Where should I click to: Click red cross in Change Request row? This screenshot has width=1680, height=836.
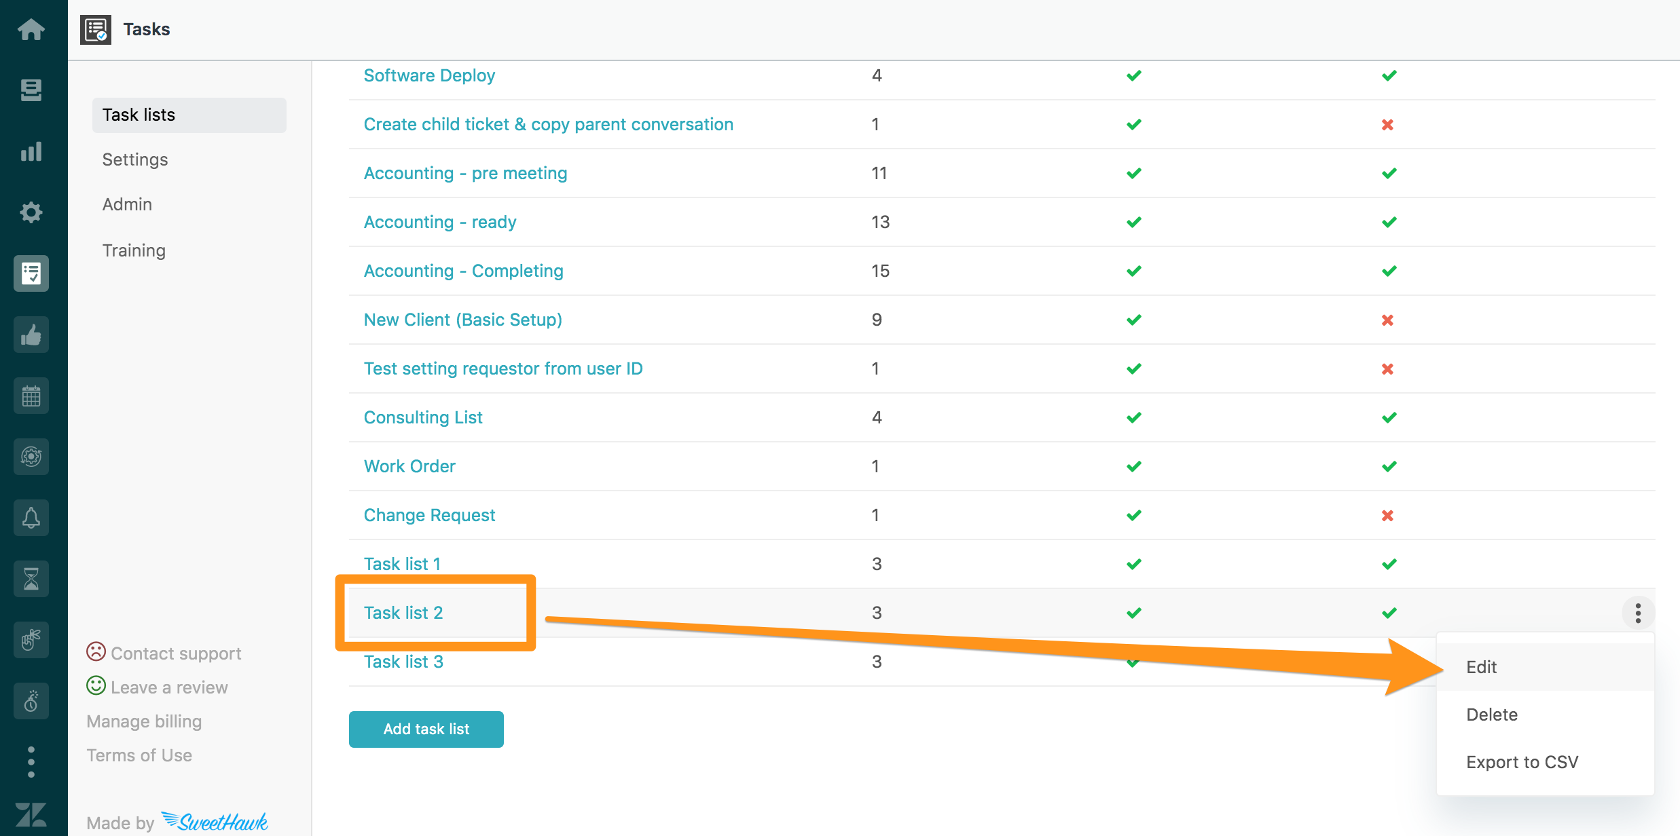pos(1387,516)
